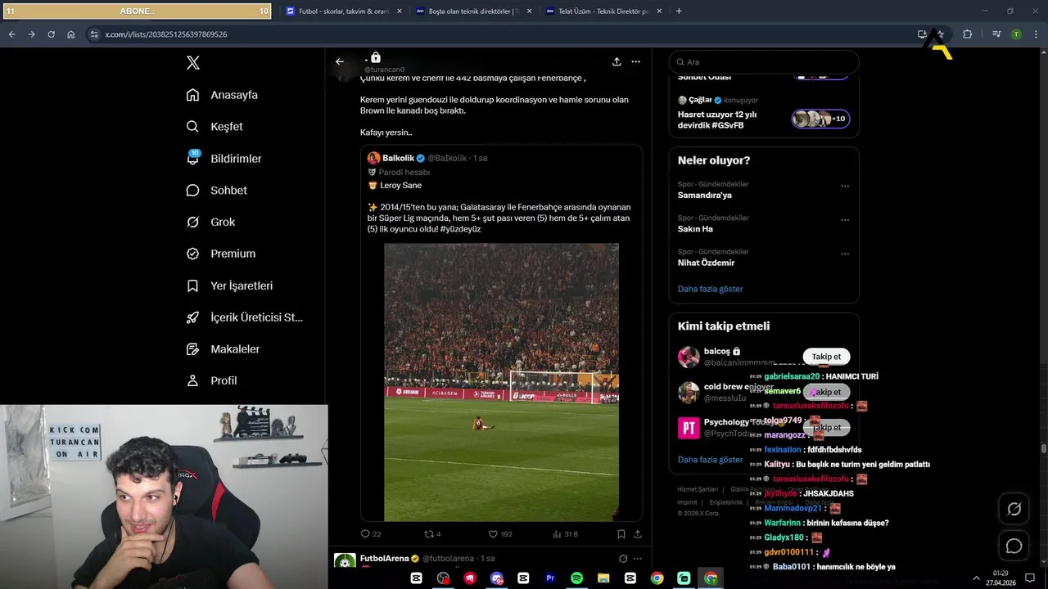The image size is (1048, 589).
Task: Go back with the post's back arrow
Action: tap(339, 61)
